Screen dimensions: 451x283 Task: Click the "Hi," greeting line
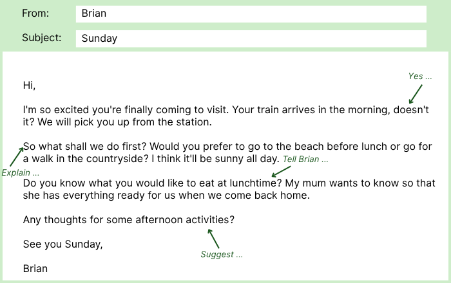click(29, 85)
